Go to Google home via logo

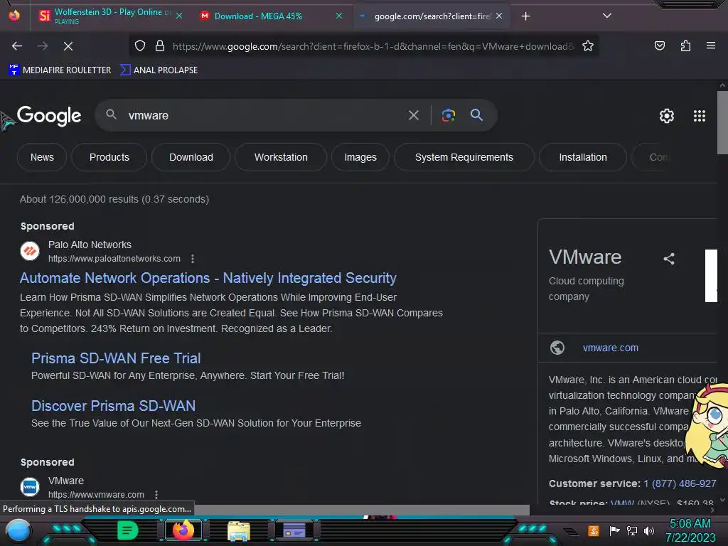click(49, 116)
